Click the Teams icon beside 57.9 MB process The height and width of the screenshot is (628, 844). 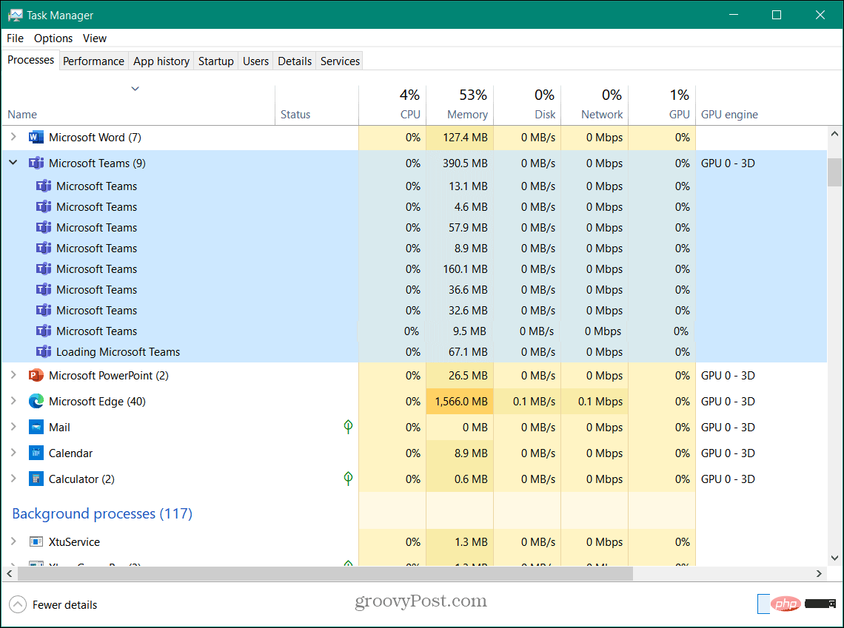point(44,227)
